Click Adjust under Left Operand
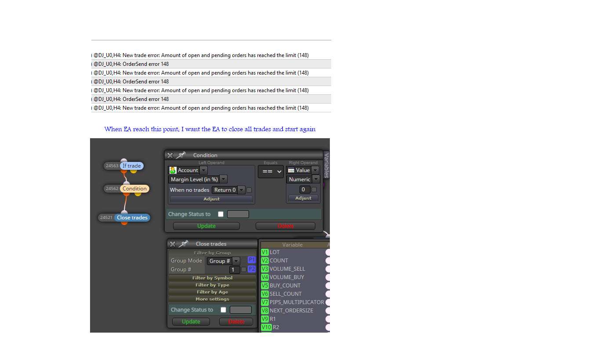600x337 pixels. click(211, 199)
